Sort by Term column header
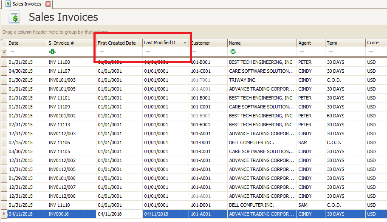This screenshot has height=222, width=387. [345, 43]
